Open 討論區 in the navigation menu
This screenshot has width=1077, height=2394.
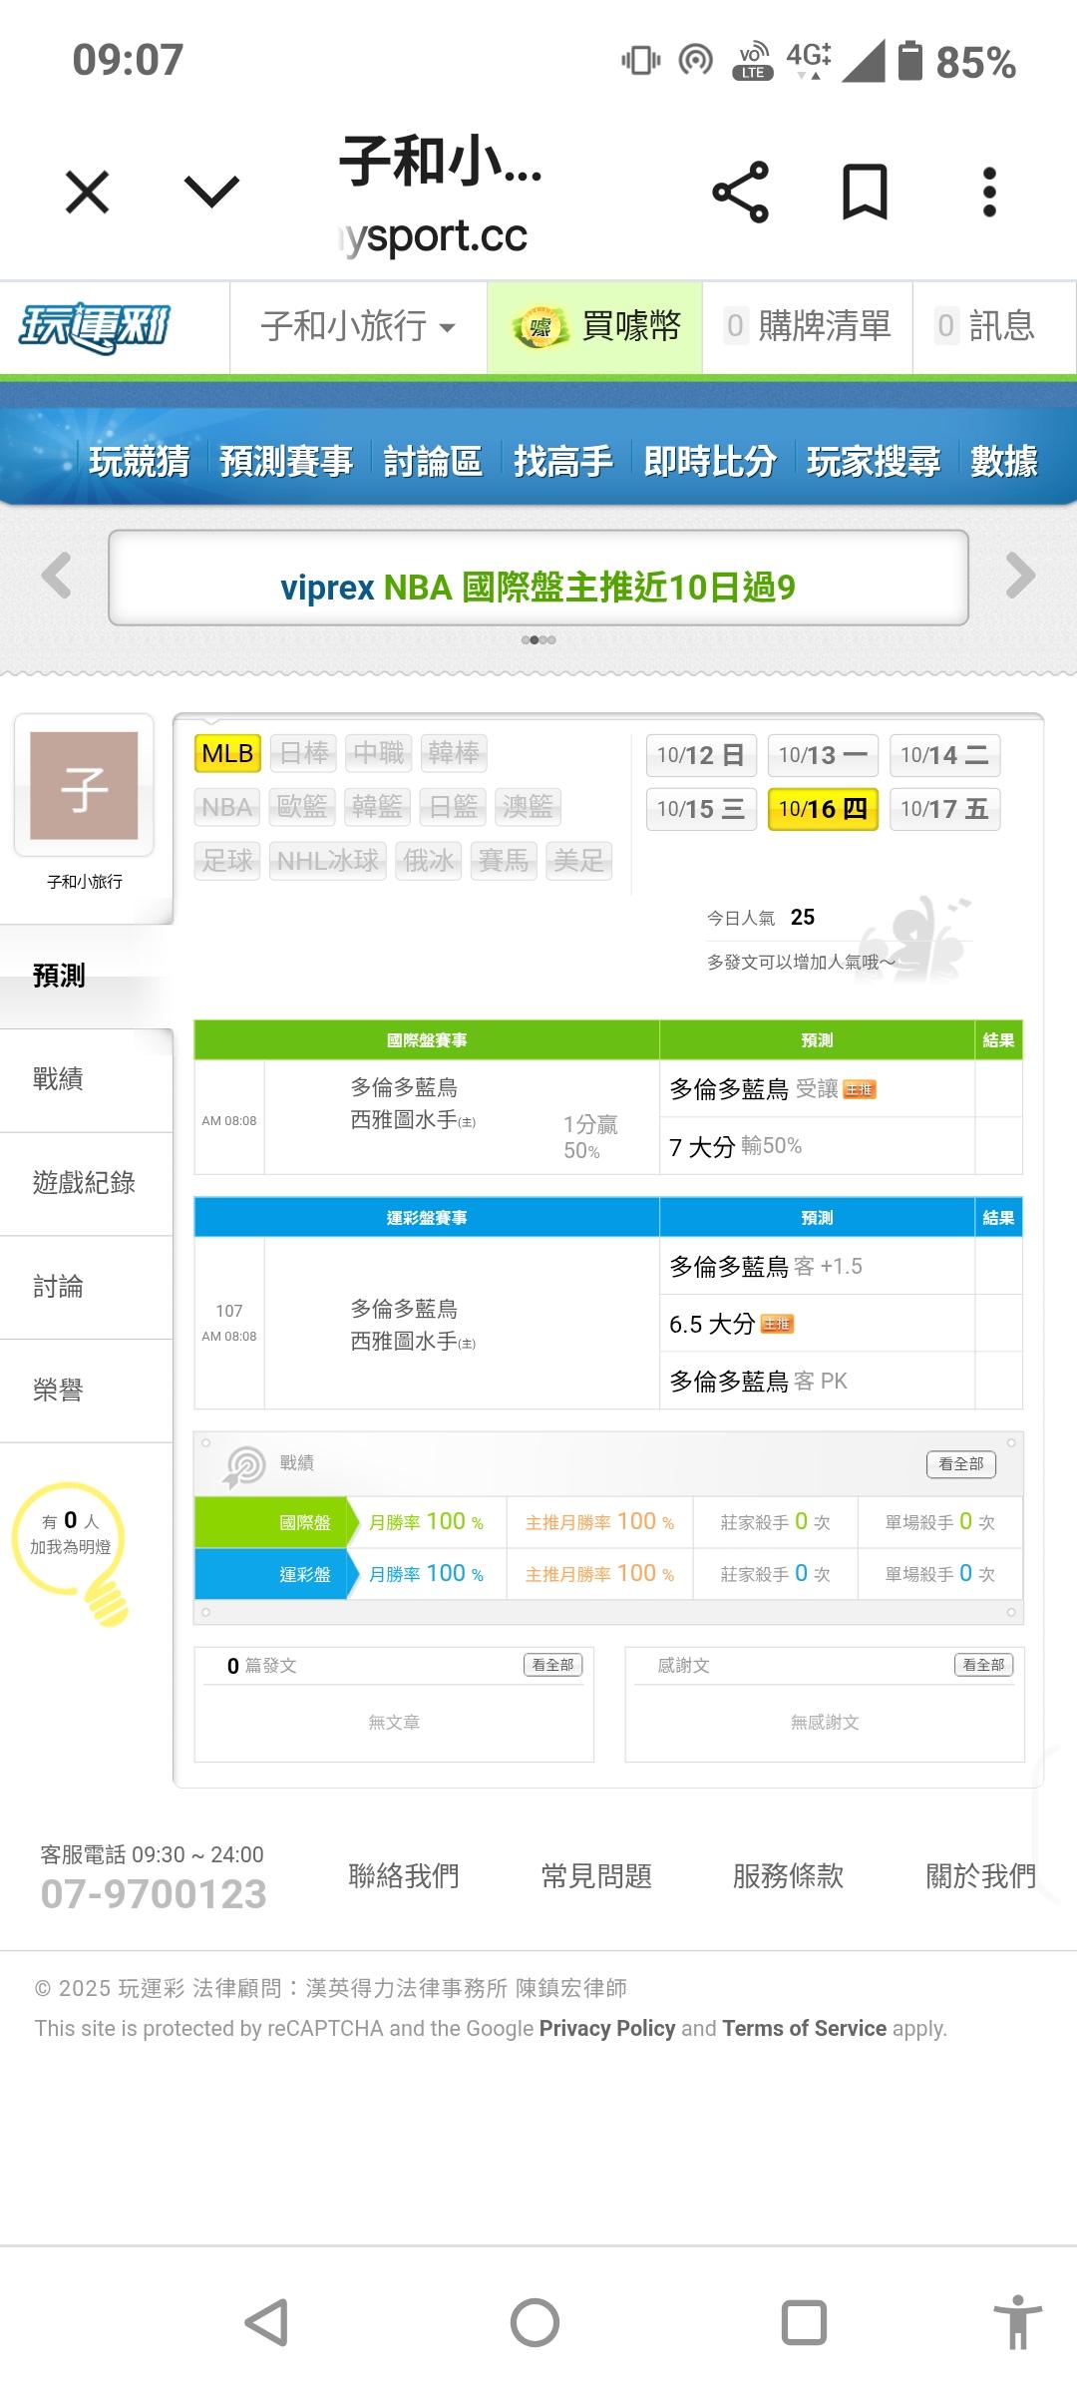(433, 461)
